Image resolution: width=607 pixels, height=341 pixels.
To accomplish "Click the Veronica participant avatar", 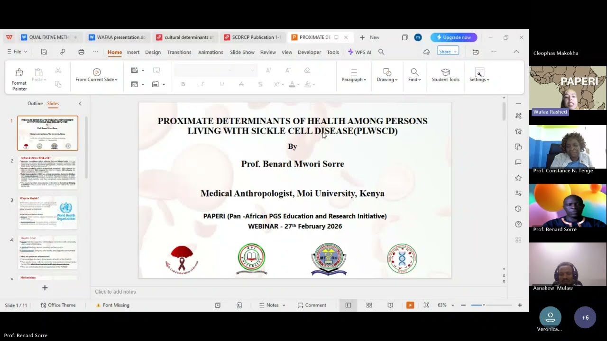I will [x=550, y=316].
